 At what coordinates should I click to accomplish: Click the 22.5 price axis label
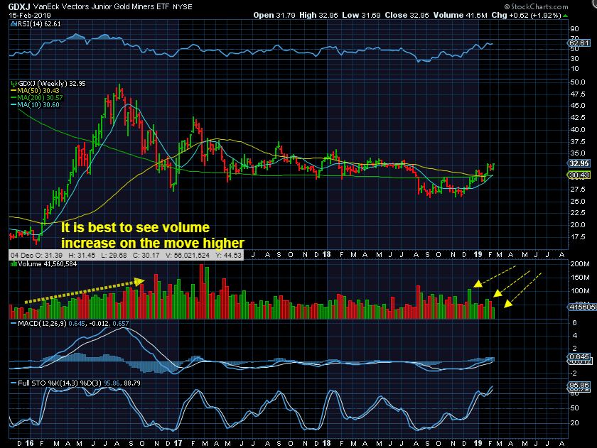coord(578,213)
